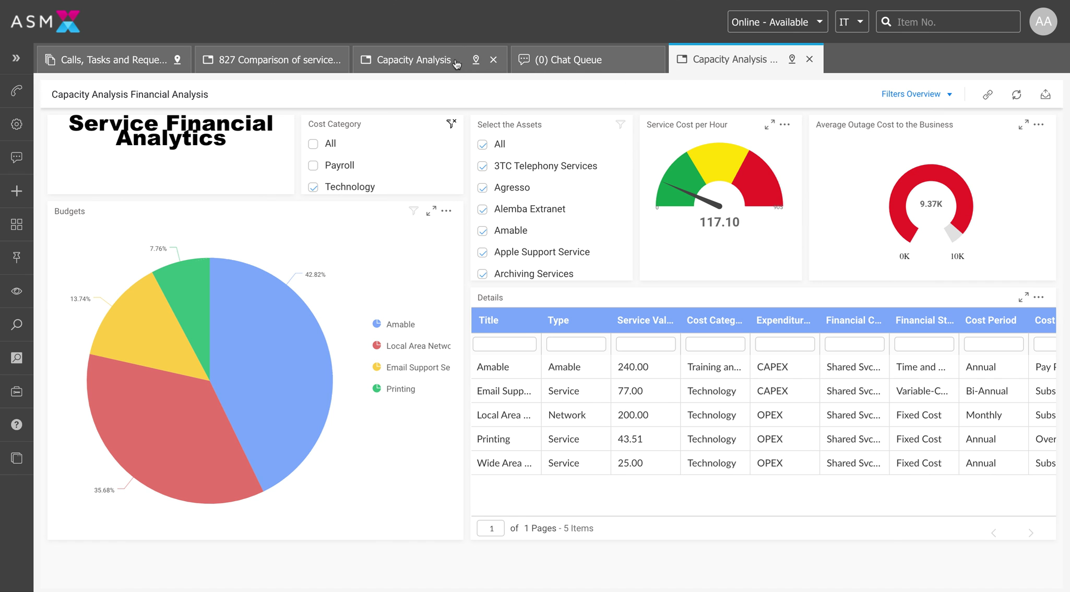Viewport: 1070px width, 592px height.
Task: Open the dashboard grid sidebar icon
Action: [x=16, y=224]
